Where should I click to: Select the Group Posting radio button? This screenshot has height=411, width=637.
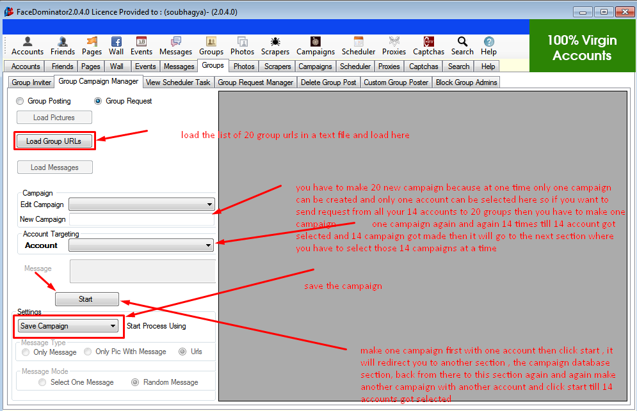point(20,101)
